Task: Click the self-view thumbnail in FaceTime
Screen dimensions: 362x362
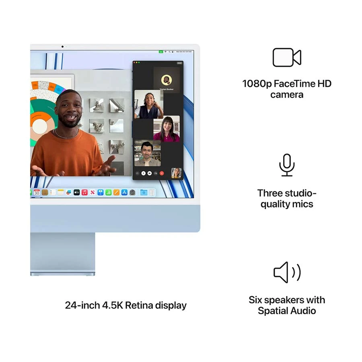Action: 176,173
